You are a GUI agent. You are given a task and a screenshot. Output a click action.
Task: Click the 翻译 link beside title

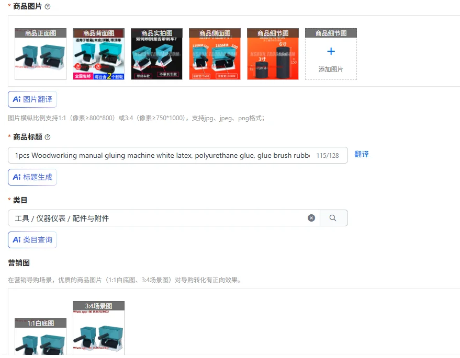coord(362,154)
